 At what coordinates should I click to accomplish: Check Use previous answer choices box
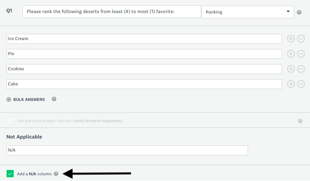pyautogui.click(x=10, y=121)
